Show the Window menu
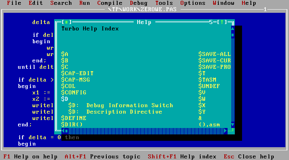 pos(224,3)
